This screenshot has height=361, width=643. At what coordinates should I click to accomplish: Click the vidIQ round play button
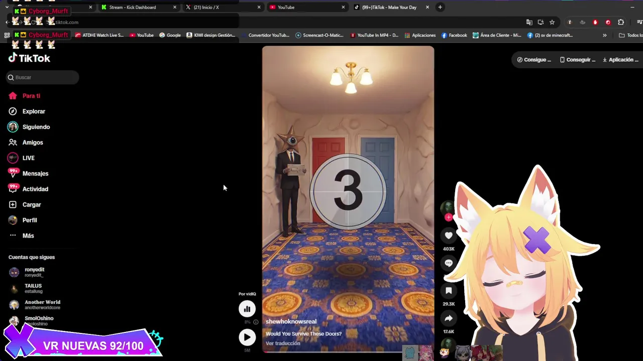coord(247,337)
